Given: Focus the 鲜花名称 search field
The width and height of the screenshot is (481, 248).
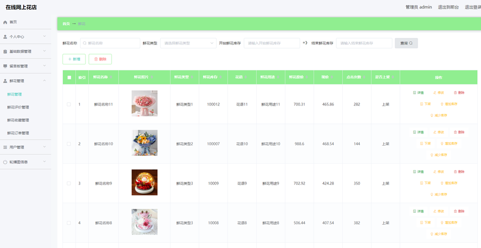Looking at the screenshot, I should pyautogui.click(x=110, y=43).
